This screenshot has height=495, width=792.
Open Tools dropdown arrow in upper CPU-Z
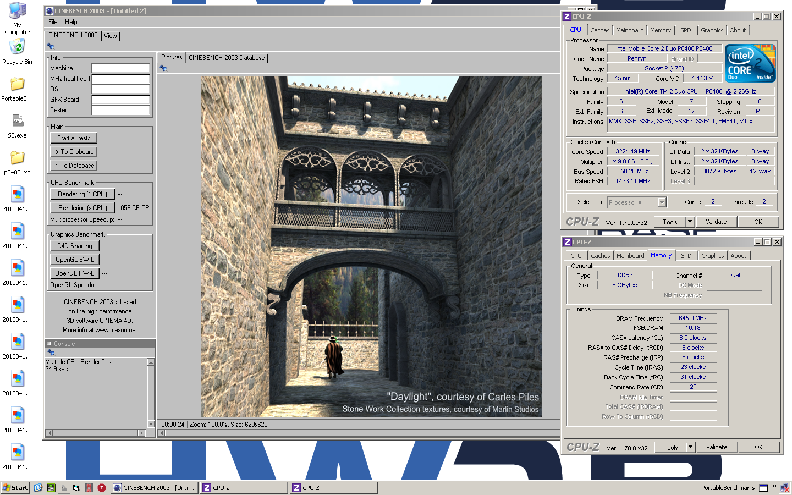pyautogui.click(x=690, y=222)
